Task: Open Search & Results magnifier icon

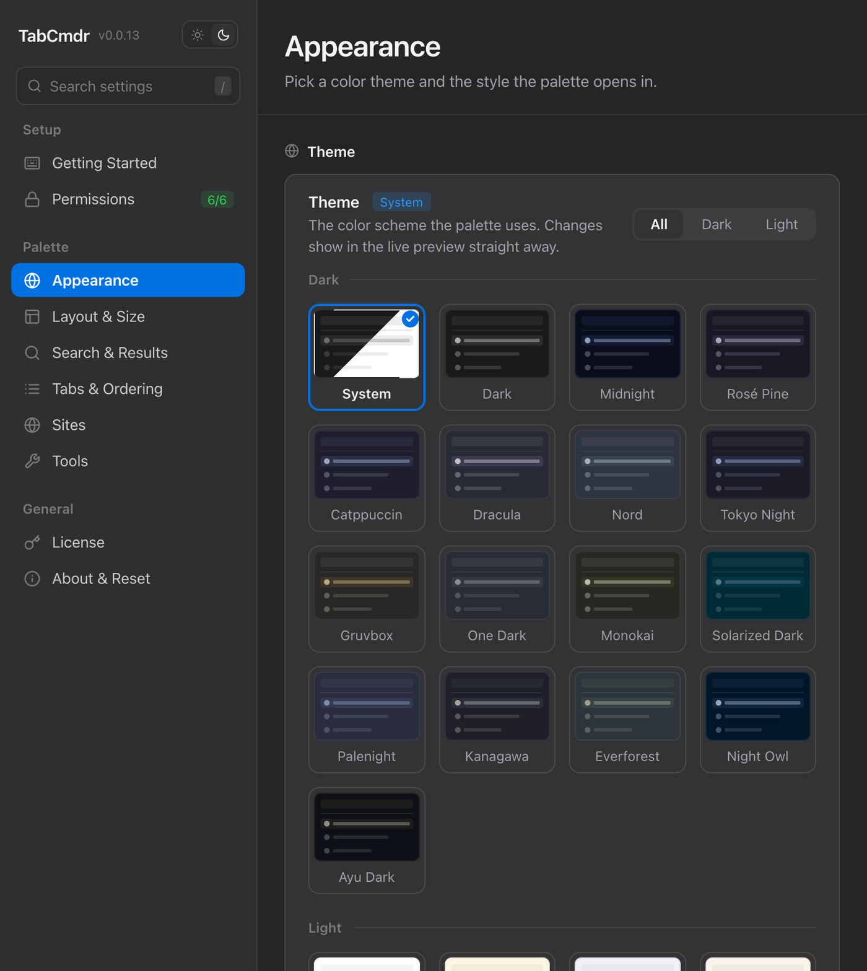Action: [x=32, y=353]
